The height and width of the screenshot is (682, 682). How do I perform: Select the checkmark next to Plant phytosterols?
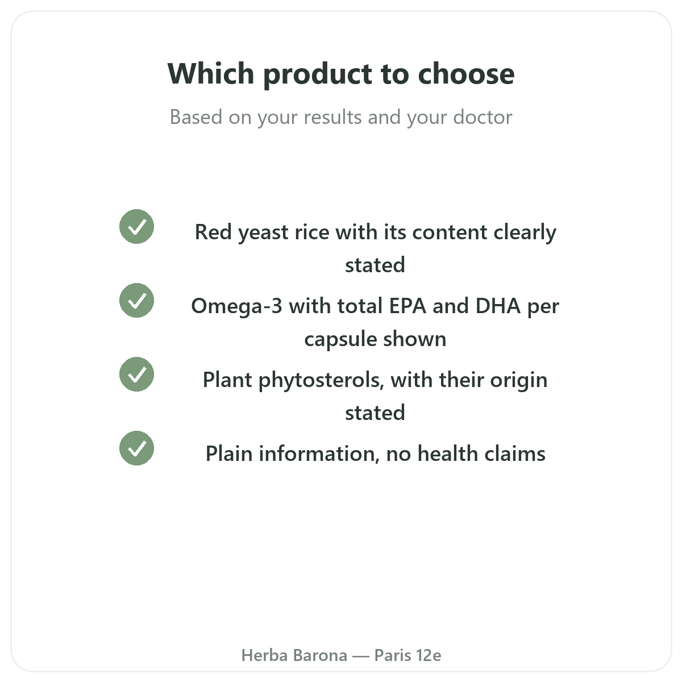(136, 374)
